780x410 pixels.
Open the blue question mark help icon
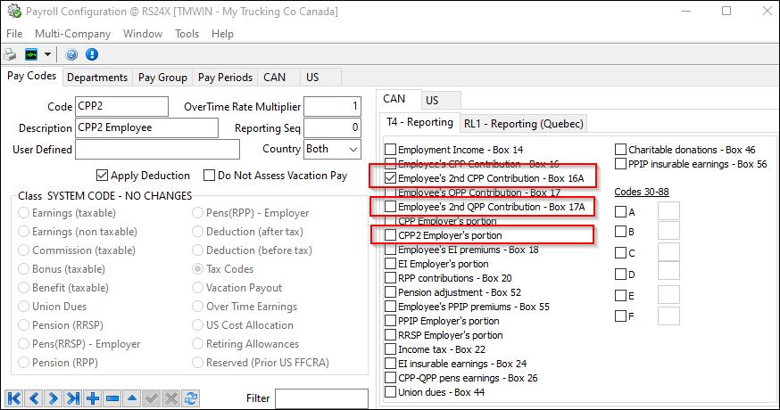71,54
